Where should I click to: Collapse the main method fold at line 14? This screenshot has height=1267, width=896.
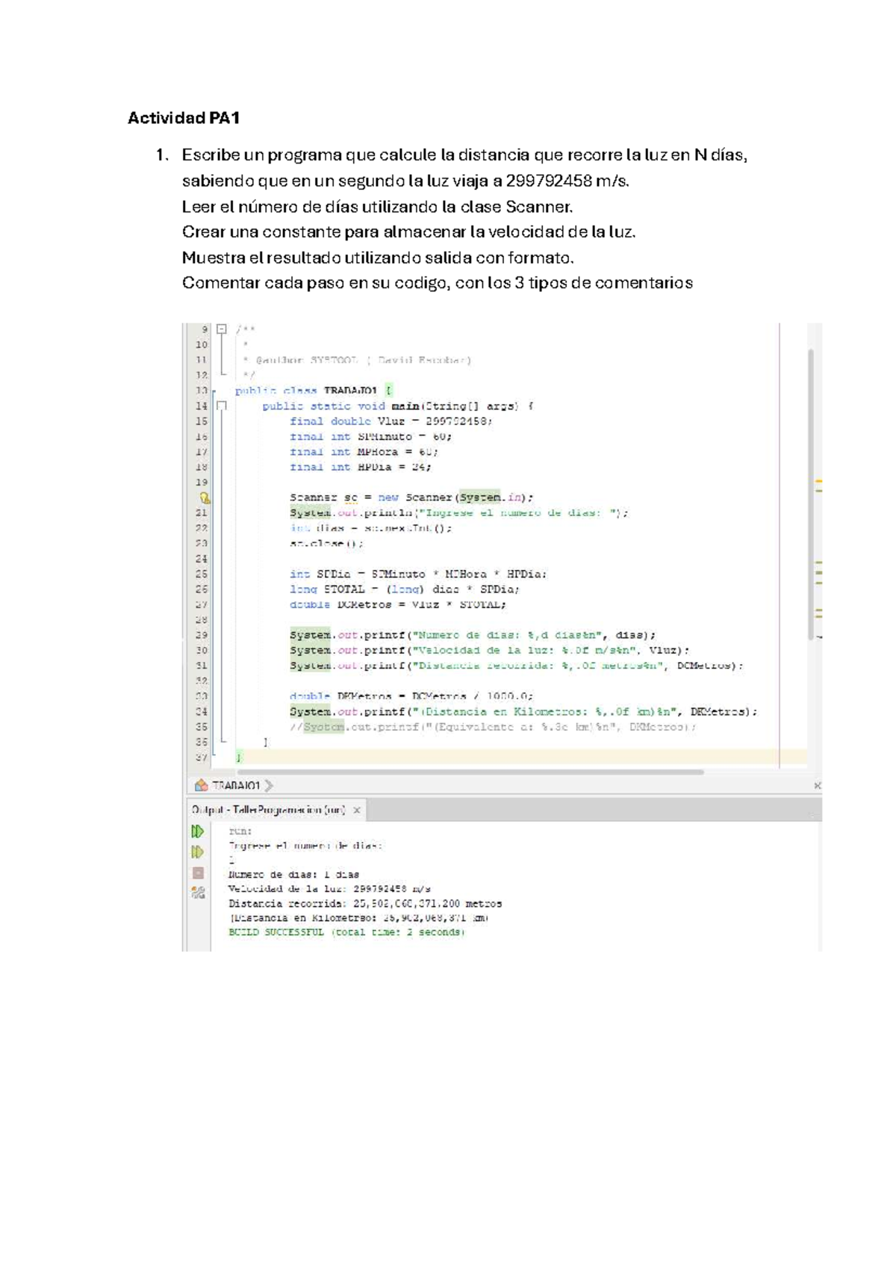coord(221,406)
